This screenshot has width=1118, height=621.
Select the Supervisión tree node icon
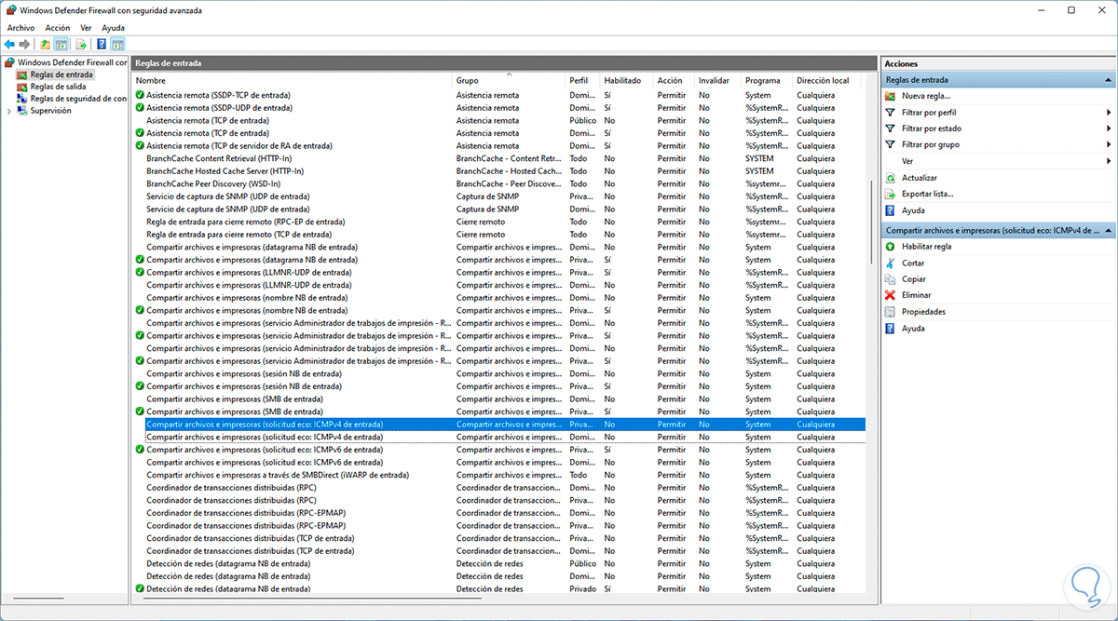(x=22, y=110)
